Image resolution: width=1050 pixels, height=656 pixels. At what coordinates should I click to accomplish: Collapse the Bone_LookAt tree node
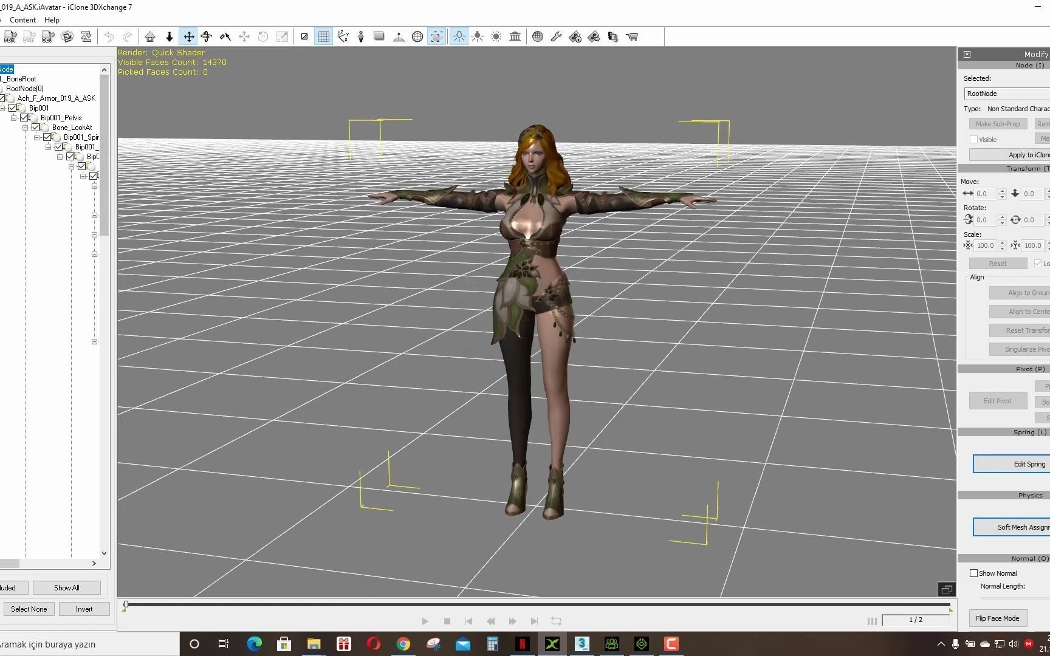[x=26, y=128]
